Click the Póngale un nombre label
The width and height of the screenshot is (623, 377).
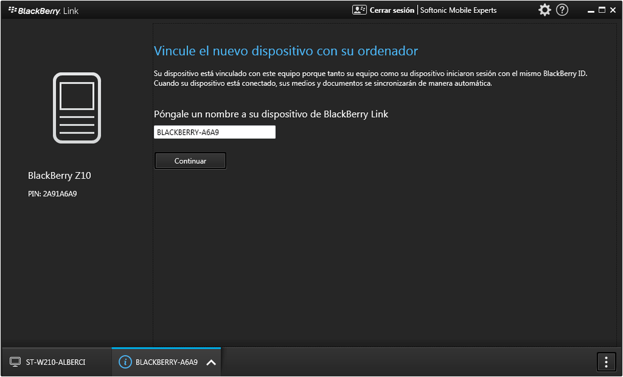coord(271,114)
